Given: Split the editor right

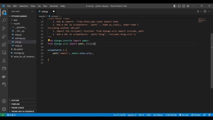Looking at the screenshot, I should [205, 11].
